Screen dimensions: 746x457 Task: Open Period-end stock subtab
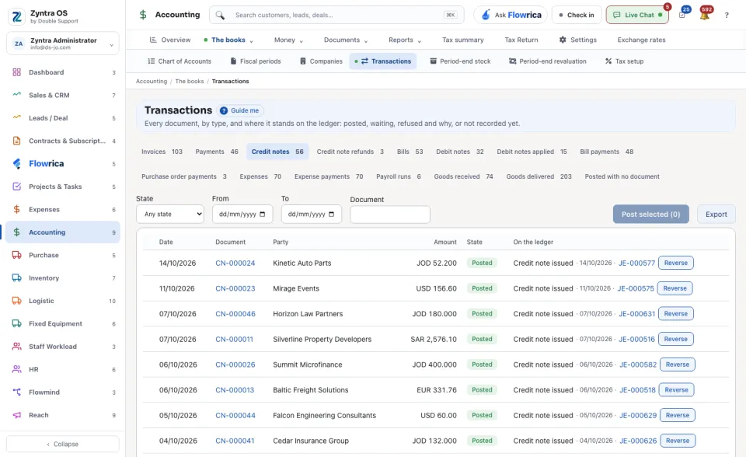click(460, 61)
